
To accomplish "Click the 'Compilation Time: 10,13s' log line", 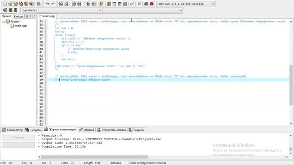I will (x=62, y=147).
